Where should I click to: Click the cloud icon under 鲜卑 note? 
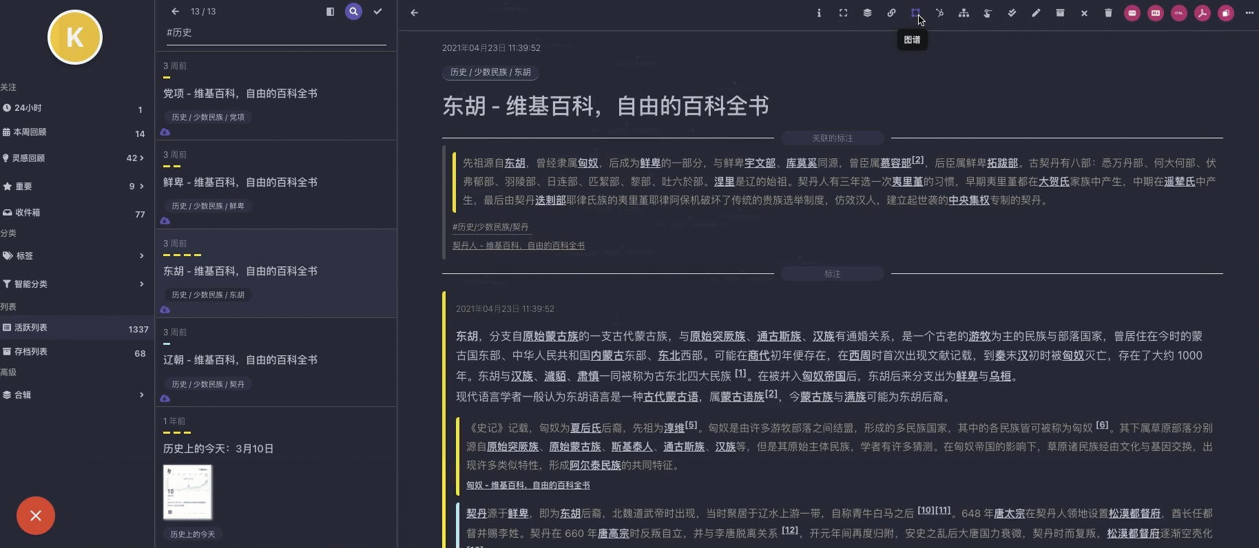(165, 221)
